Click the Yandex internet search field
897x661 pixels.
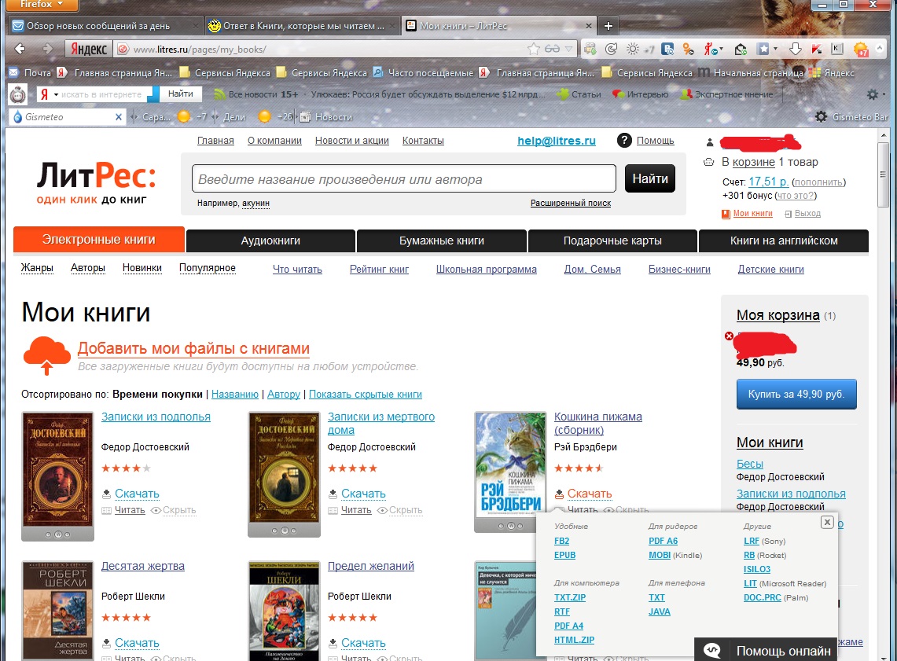pyautogui.click(x=101, y=94)
